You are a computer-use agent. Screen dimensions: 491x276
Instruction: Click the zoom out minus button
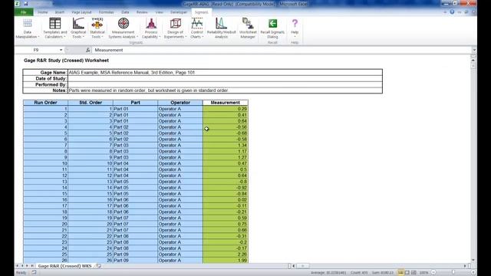[433, 273]
